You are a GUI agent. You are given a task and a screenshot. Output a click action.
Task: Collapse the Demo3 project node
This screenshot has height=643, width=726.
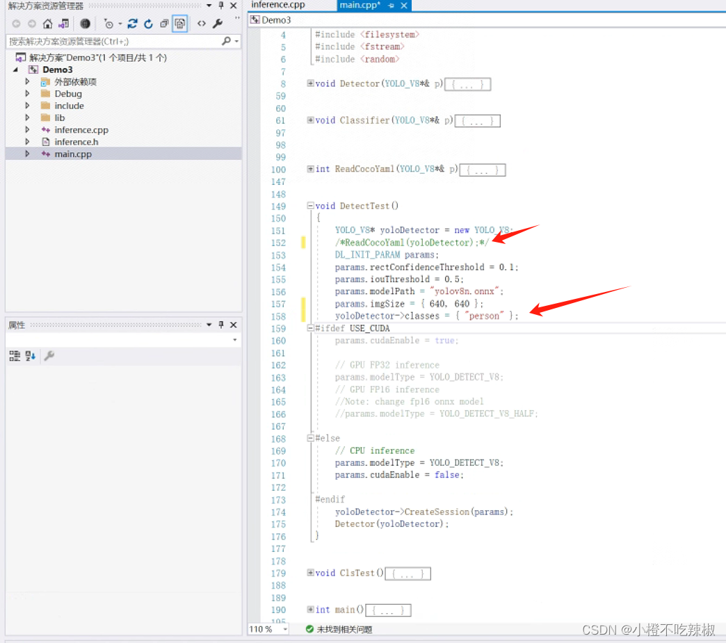15,70
